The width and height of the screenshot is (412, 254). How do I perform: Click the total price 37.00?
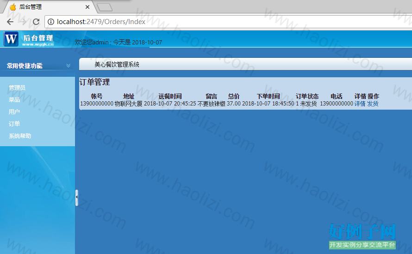pyautogui.click(x=234, y=104)
